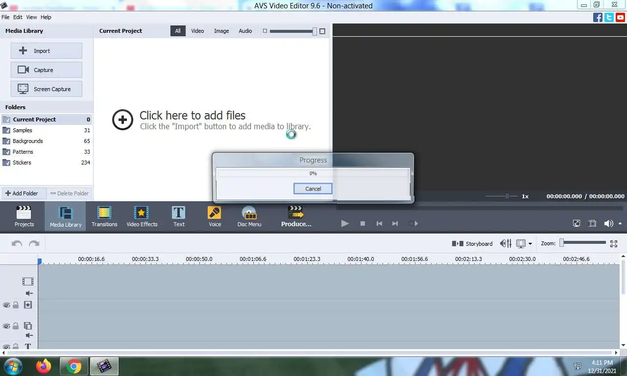Click the Import button
This screenshot has width=627, height=376.
tap(47, 51)
